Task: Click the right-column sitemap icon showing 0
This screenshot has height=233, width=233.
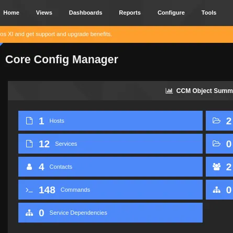Action: point(217,190)
